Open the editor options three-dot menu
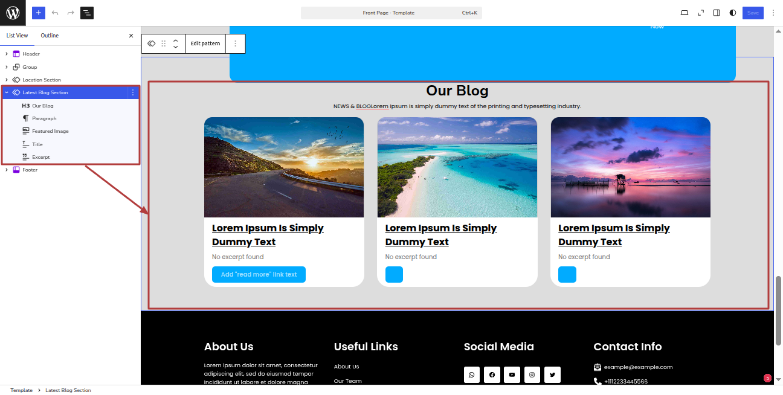783x395 pixels. (773, 13)
